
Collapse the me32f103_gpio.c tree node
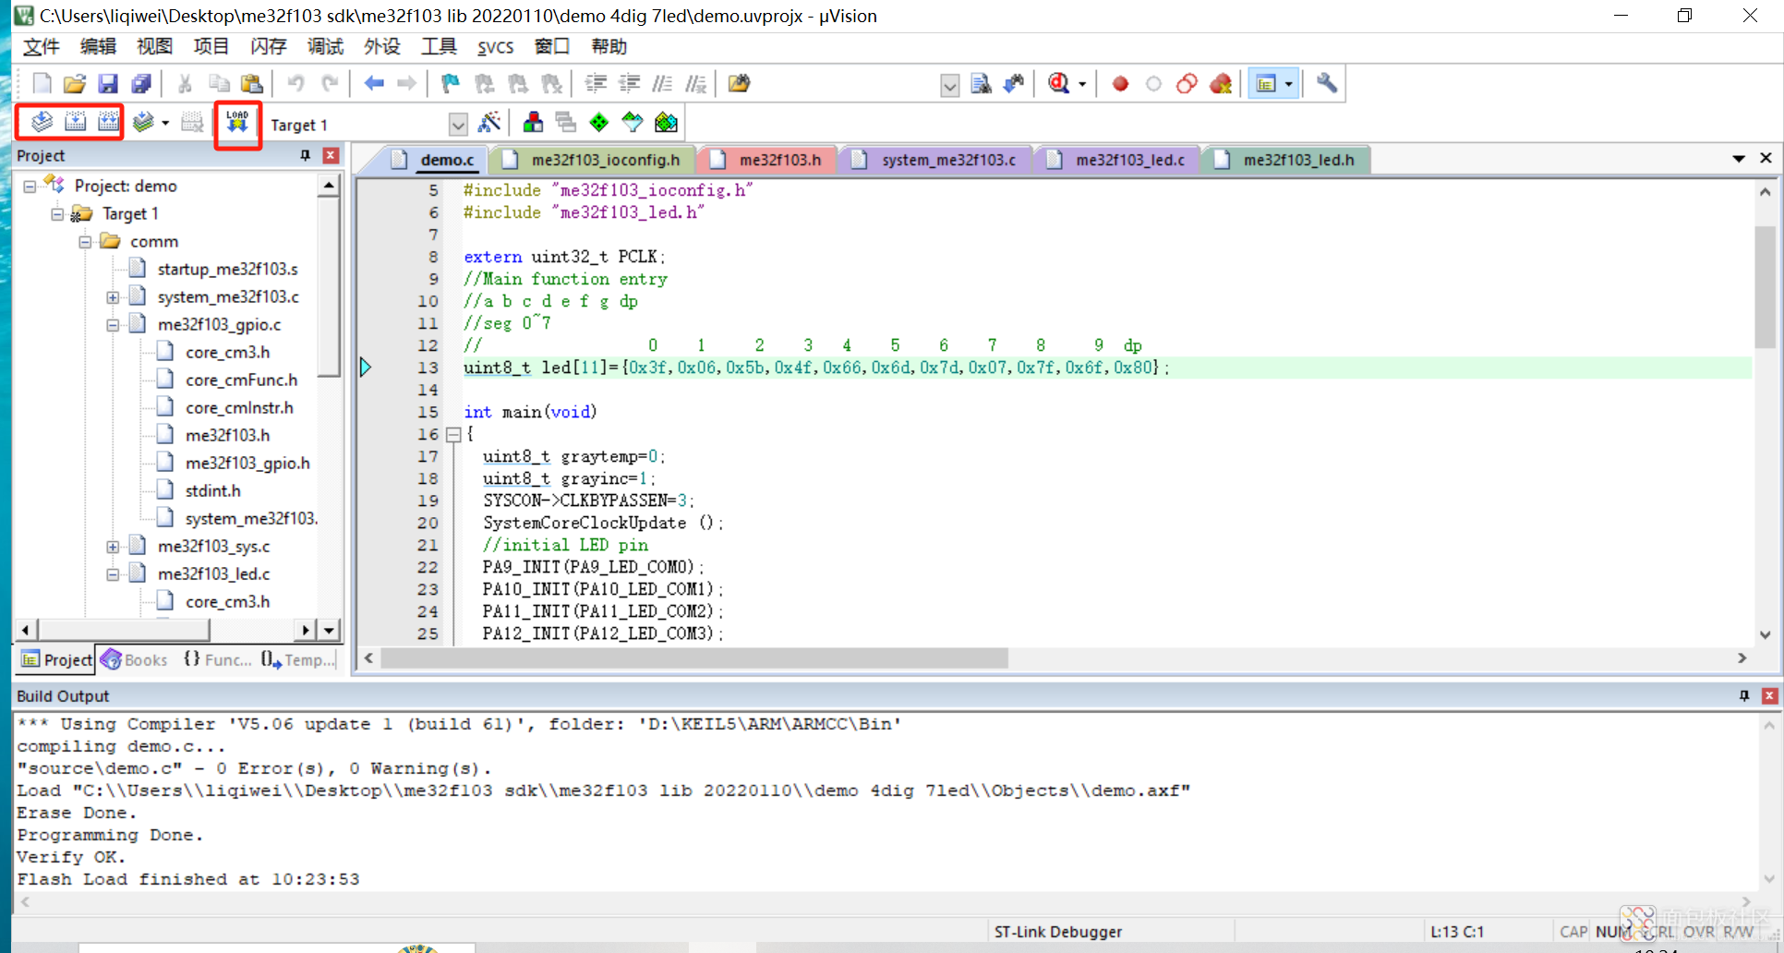pos(113,324)
